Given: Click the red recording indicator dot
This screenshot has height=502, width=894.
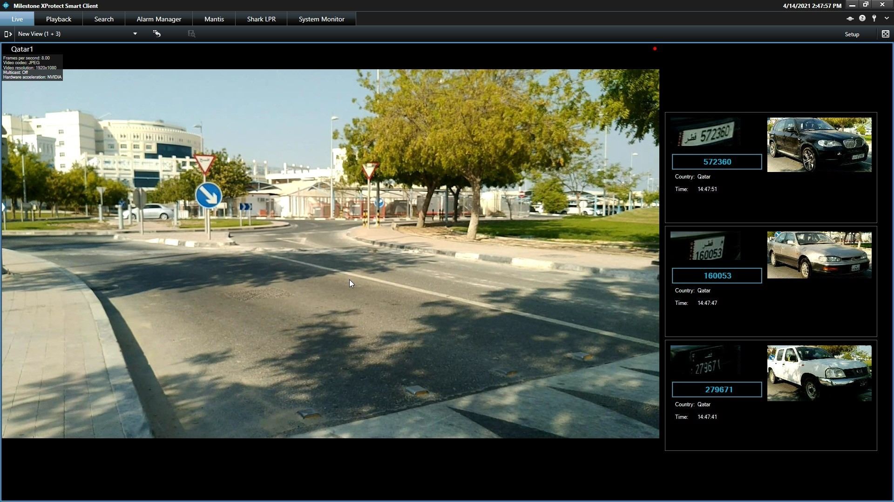Looking at the screenshot, I should (655, 49).
